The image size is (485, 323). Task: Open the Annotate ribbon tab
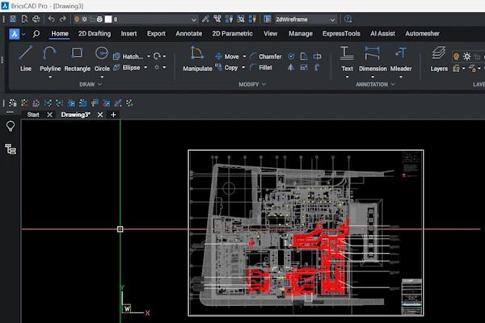coord(188,34)
